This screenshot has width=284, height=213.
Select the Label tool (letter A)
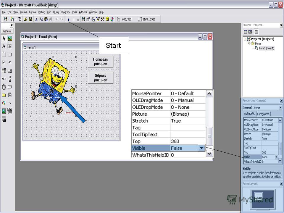coord(4,46)
